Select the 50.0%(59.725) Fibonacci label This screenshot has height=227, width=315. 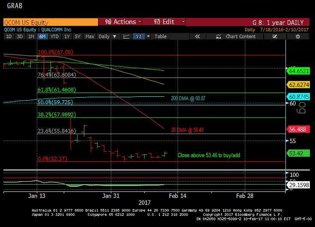(x=55, y=102)
